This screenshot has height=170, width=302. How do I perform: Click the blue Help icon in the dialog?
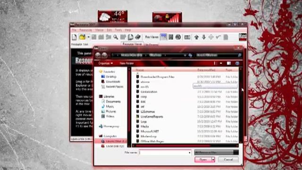[x=237, y=63]
